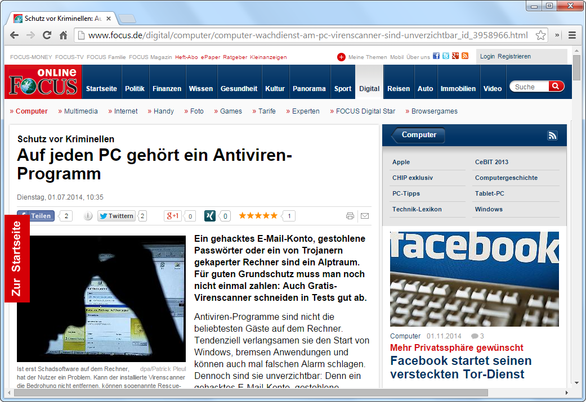Open the Twitter icon beside Über uns
Viewport: 586px width, 402px height.
click(446, 56)
